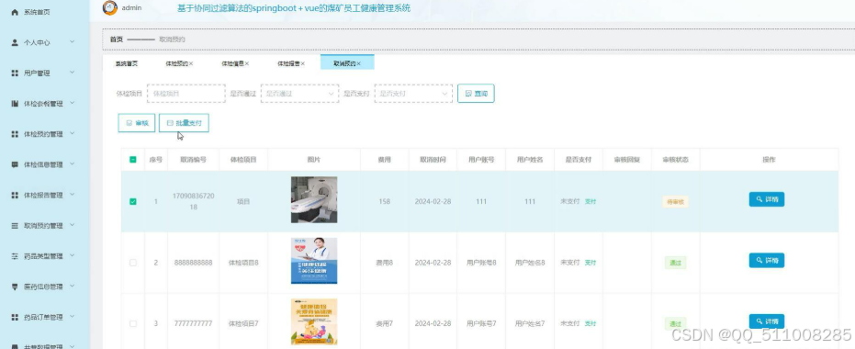
Task: Switch to the 系统首页 tab
Action: point(126,63)
